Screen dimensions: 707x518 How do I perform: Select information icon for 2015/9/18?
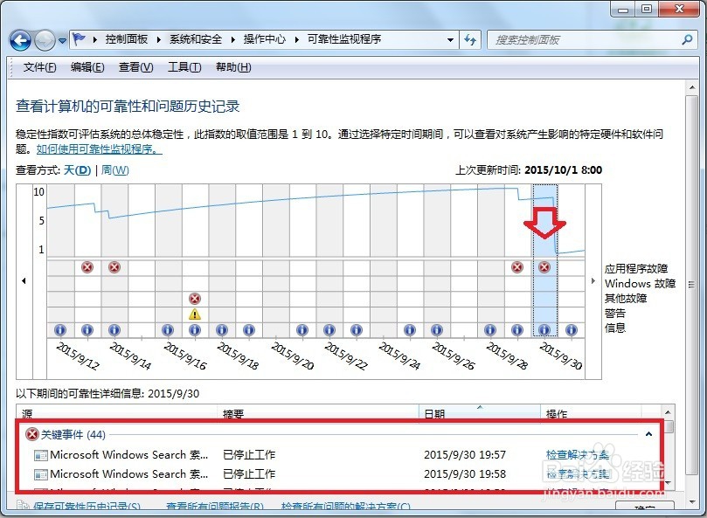click(221, 330)
